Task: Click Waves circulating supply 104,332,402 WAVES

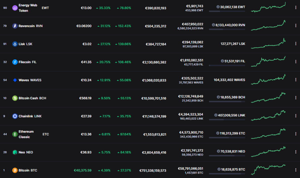Action: (229, 80)
